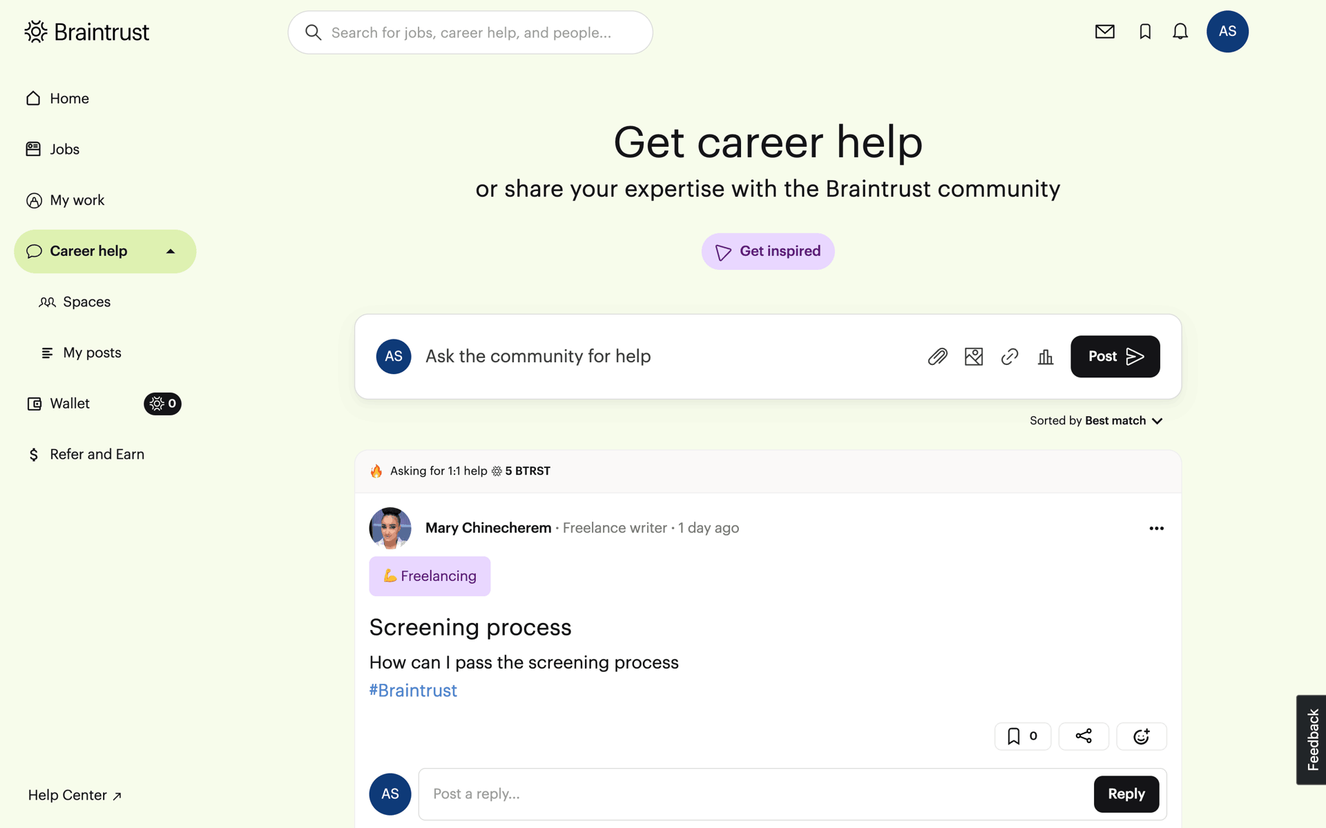Viewport: 1326px width, 828px height.
Task: Open the Sorted by Best match dropdown
Action: click(x=1097, y=421)
